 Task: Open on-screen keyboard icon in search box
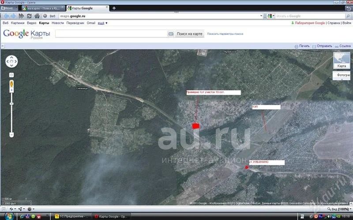pos(171,34)
